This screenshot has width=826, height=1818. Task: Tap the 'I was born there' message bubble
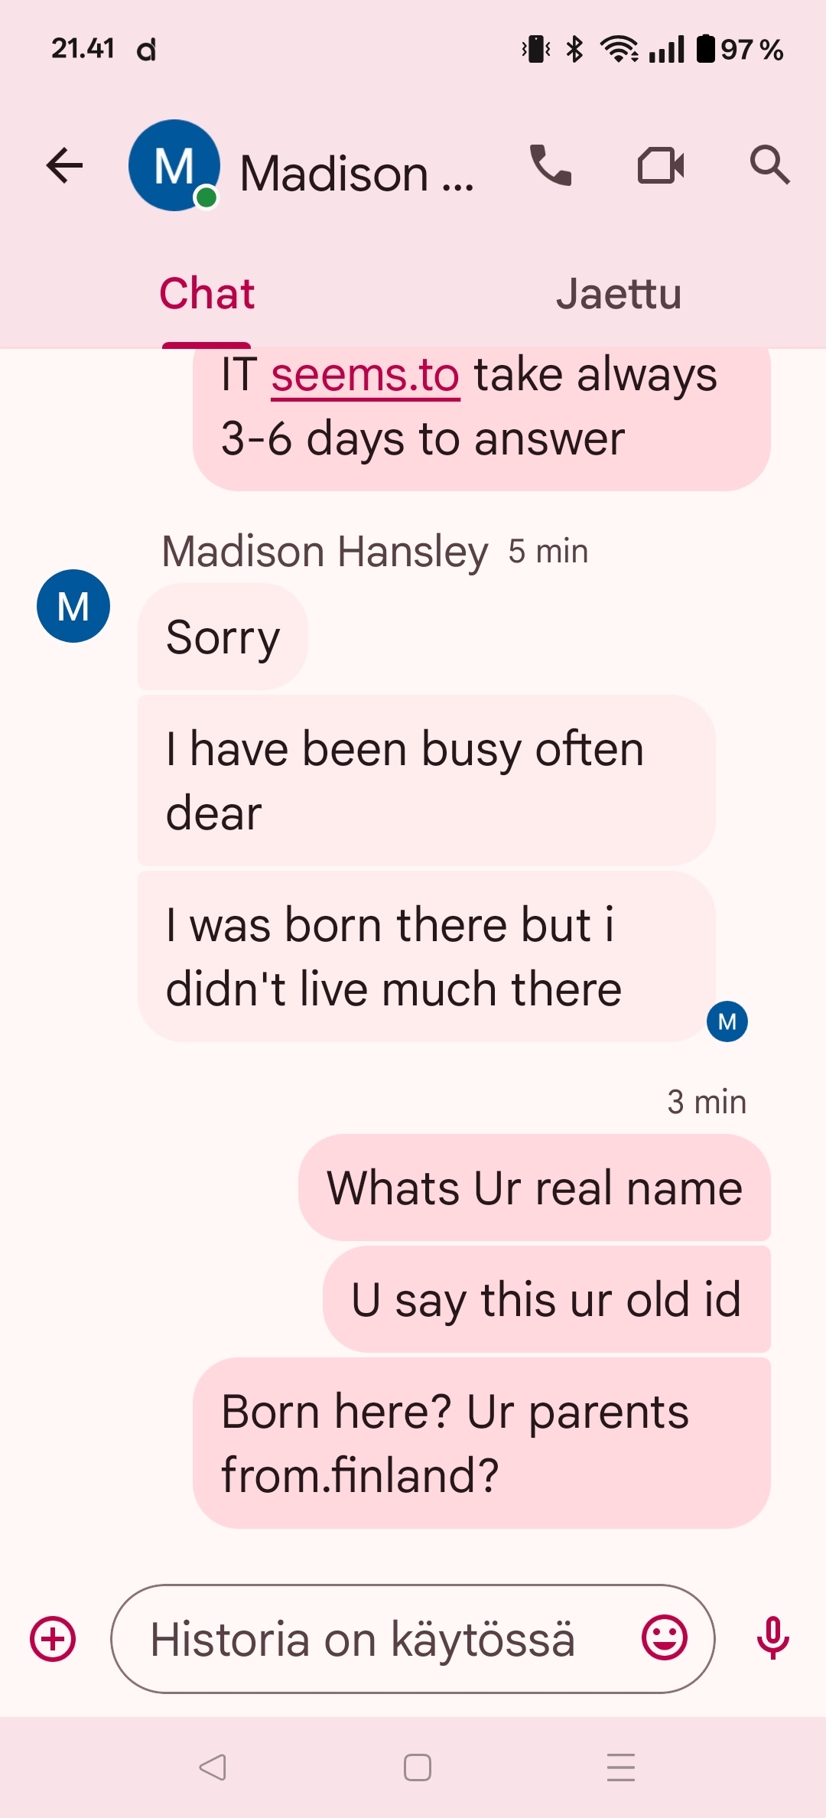point(427,956)
